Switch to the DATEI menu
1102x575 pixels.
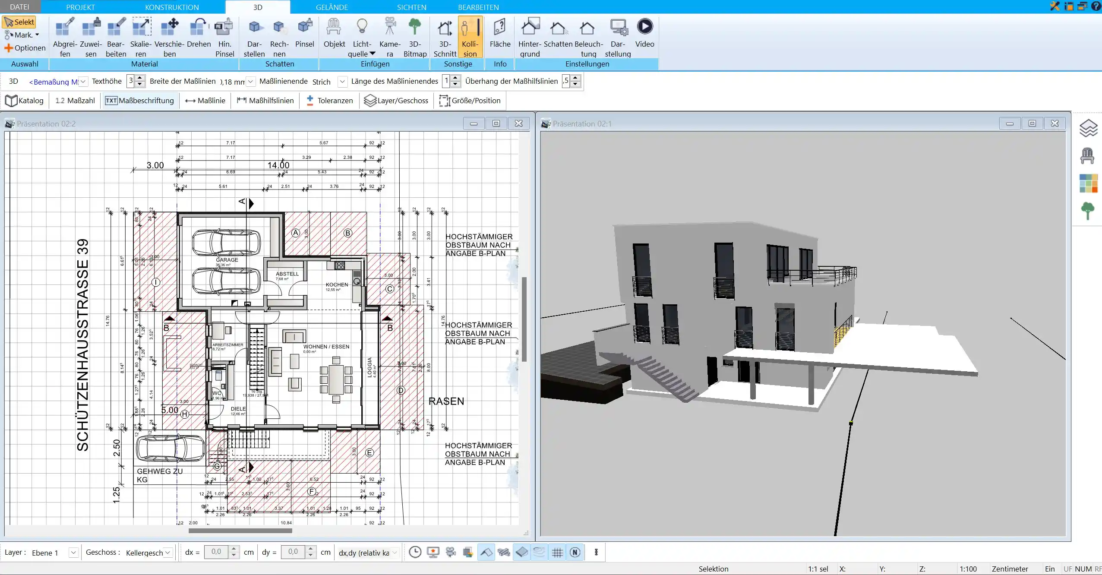[x=19, y=7]
